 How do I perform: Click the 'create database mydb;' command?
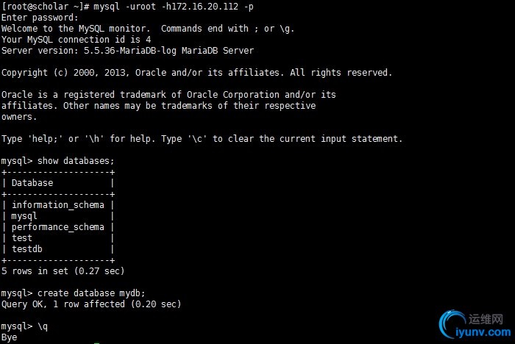(x=90, y=293)
